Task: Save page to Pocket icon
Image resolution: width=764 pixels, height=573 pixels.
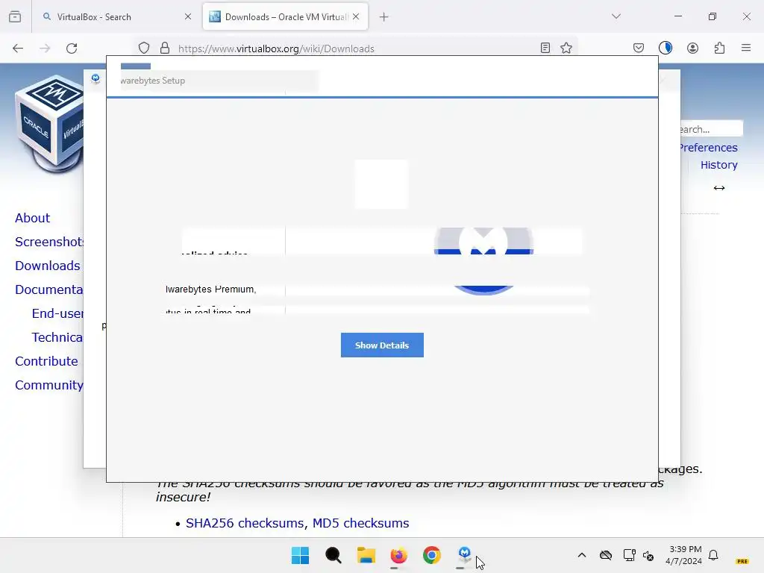Action: (x=639, y=48)
